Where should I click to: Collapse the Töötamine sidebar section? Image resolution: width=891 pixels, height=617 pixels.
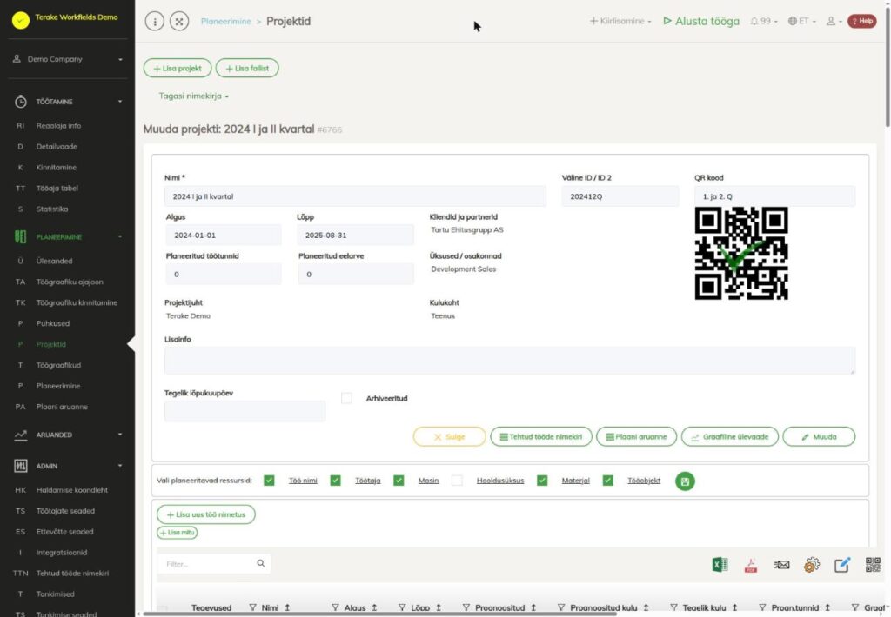120,102
